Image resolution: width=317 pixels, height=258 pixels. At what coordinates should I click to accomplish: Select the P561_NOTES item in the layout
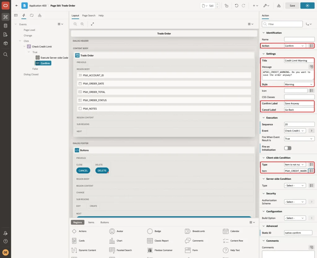point(164,109)
